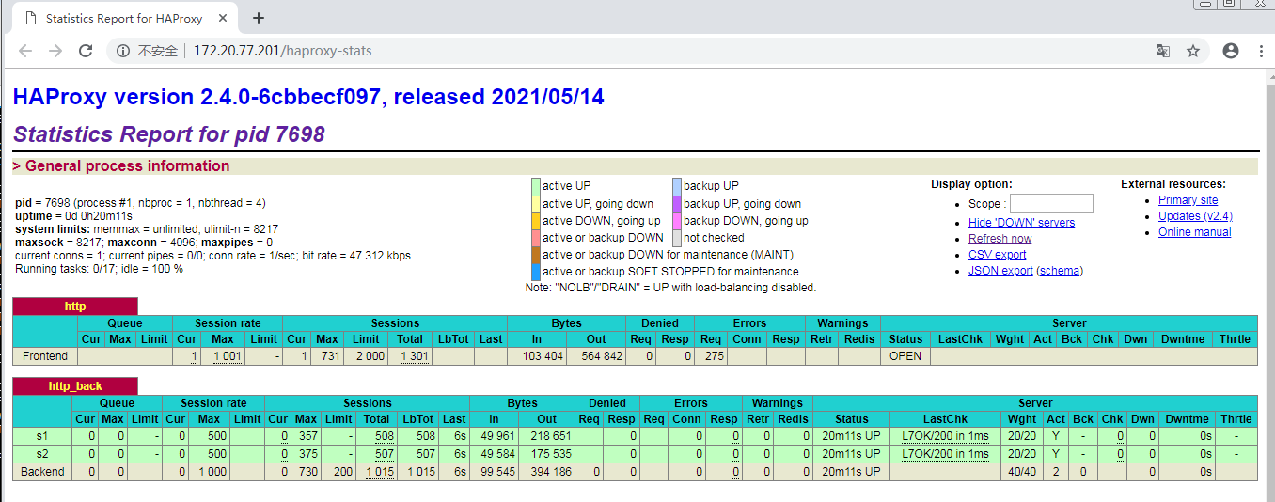Viewport: 1275px width, 502px height.
Task: Click s1 status 20m11s UP
Action: tap(851, 436)
